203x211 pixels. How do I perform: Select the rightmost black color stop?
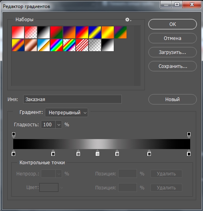(x=189, y=153)
